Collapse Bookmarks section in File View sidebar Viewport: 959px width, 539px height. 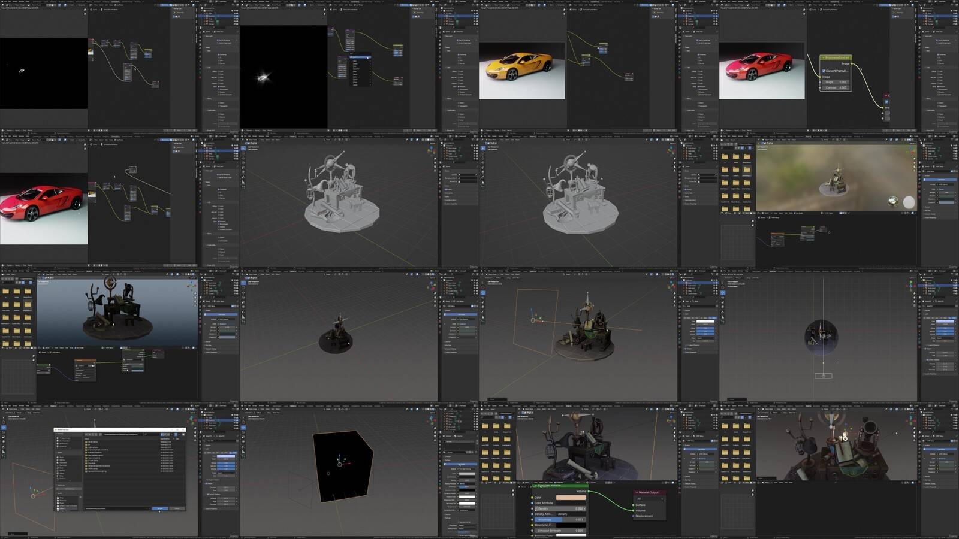point(57,485)
